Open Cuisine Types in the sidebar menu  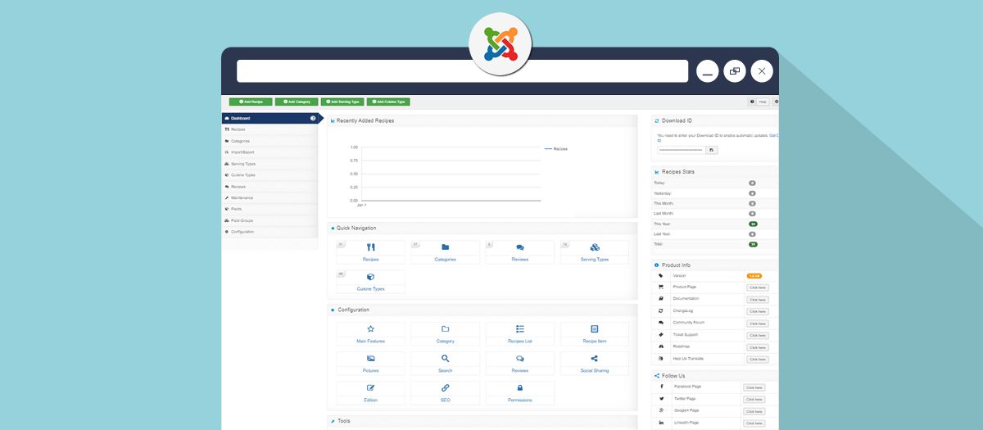pos(270,175)
